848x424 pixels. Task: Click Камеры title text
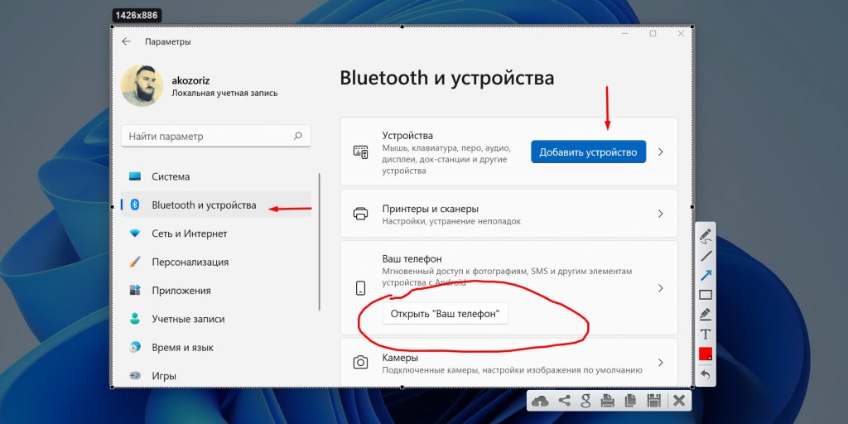(x=400, y=358)
